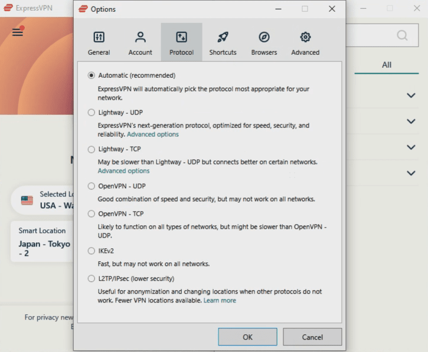The width and height of the screenshot is (428, 352).
Task: Open Advanced options link under Lightway - UDP
Action: tap(153, 134)
